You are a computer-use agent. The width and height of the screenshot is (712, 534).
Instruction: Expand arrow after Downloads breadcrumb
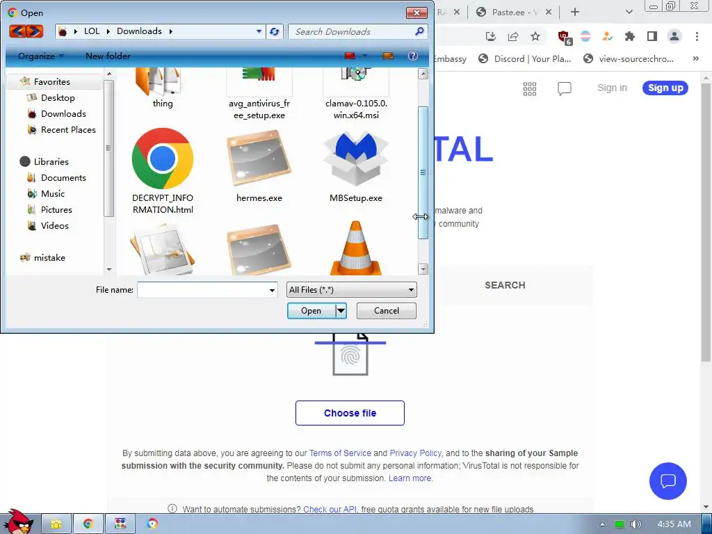[x=171, y=31]
